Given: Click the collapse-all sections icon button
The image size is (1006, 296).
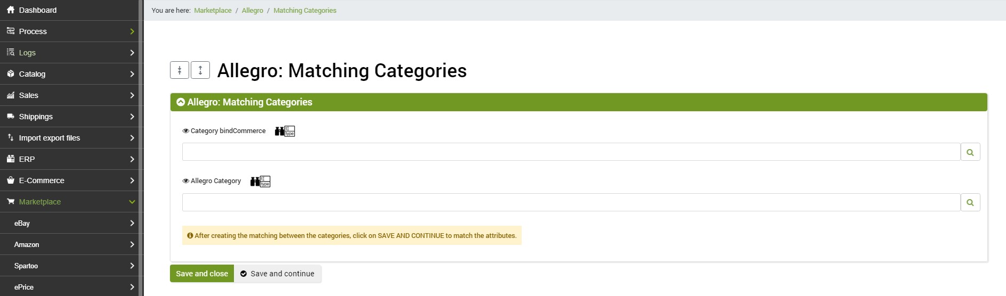Looking at the screenshot, I should pyautogui.click(x=180, y=70).
